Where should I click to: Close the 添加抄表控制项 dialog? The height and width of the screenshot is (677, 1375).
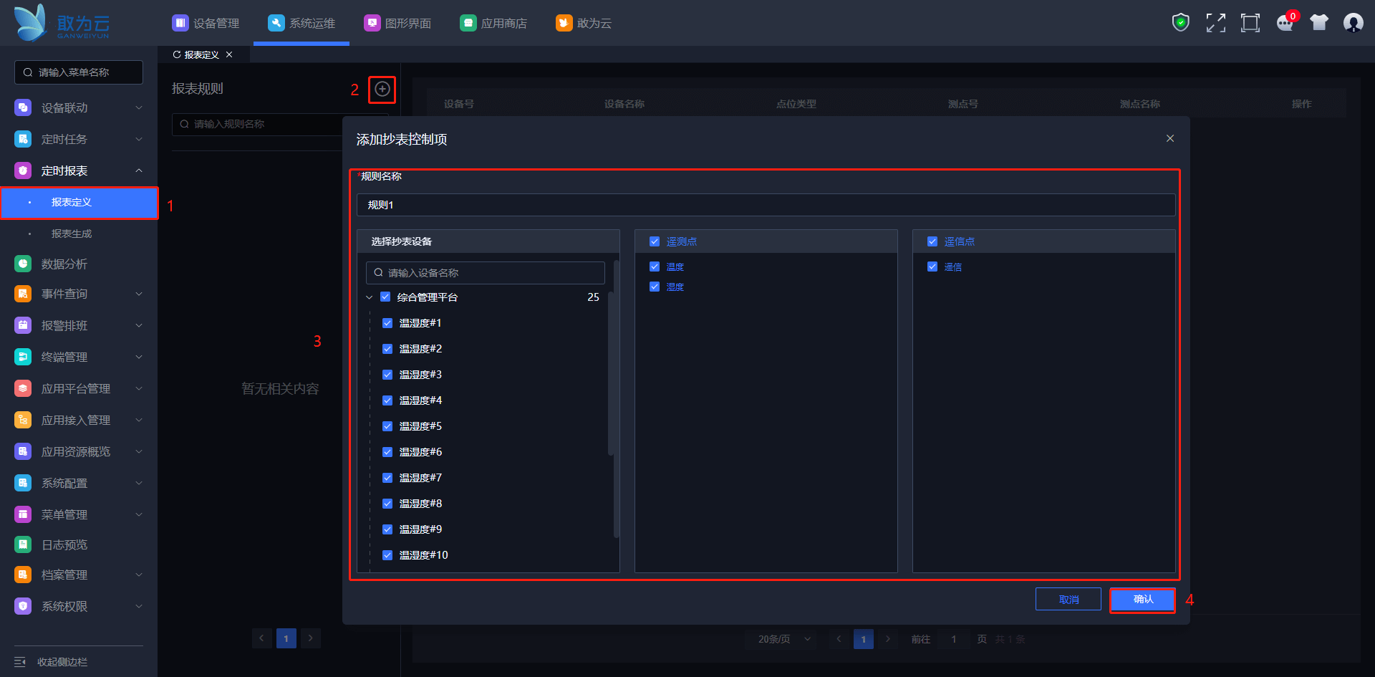1170,138
